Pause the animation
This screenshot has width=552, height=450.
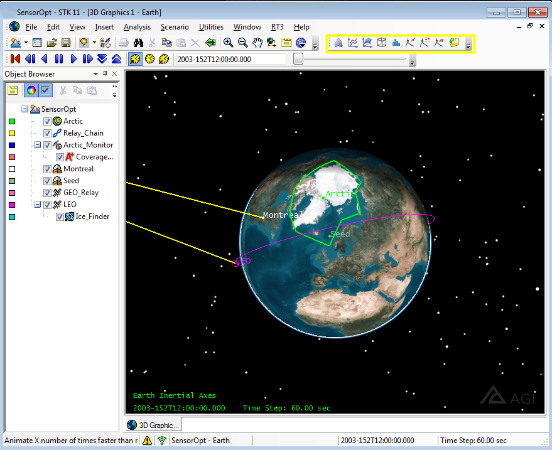click(x=59, y=59)
